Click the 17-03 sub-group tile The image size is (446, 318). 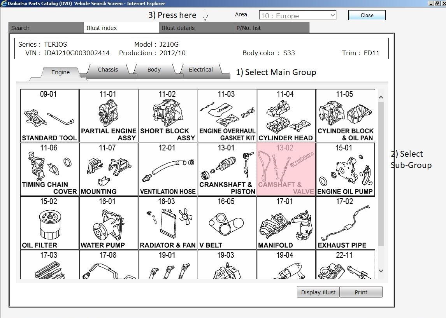coord(49,265)
